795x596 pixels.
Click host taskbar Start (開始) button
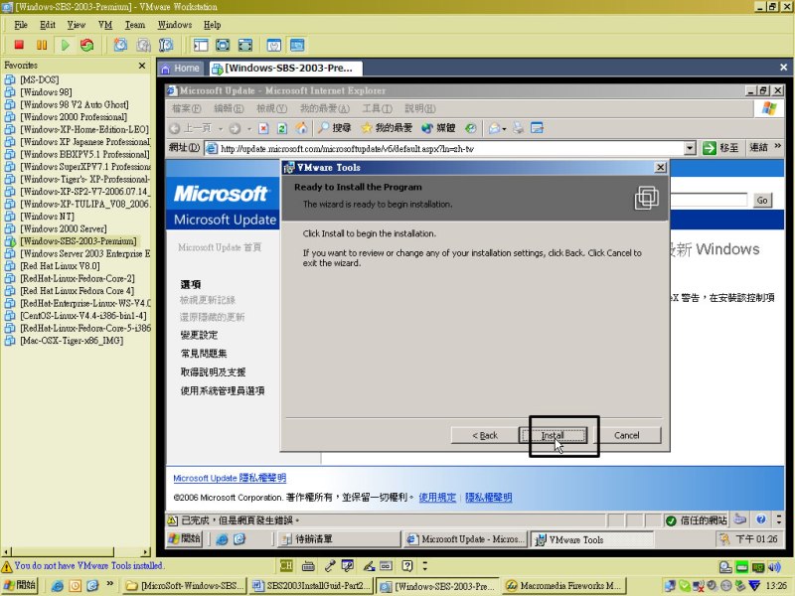pyautogui.click(x=20, y=585)
